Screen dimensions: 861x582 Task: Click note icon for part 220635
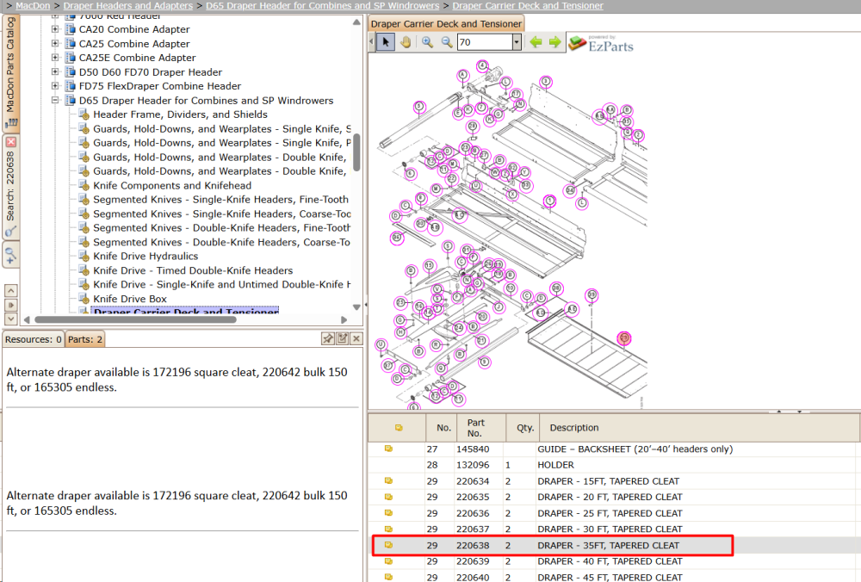pos(388,497)
